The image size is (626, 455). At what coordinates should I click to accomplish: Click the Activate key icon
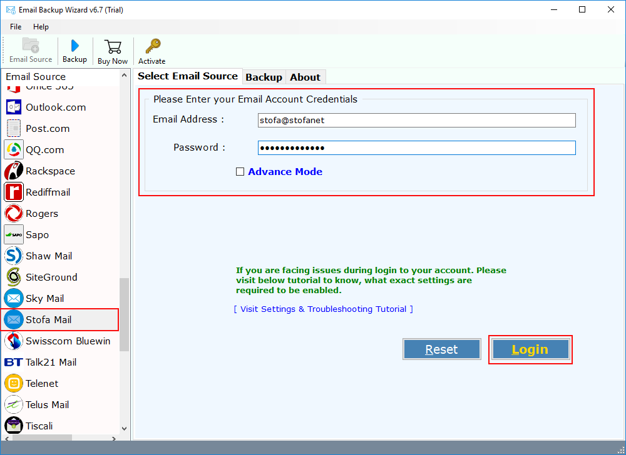[153, 46]
